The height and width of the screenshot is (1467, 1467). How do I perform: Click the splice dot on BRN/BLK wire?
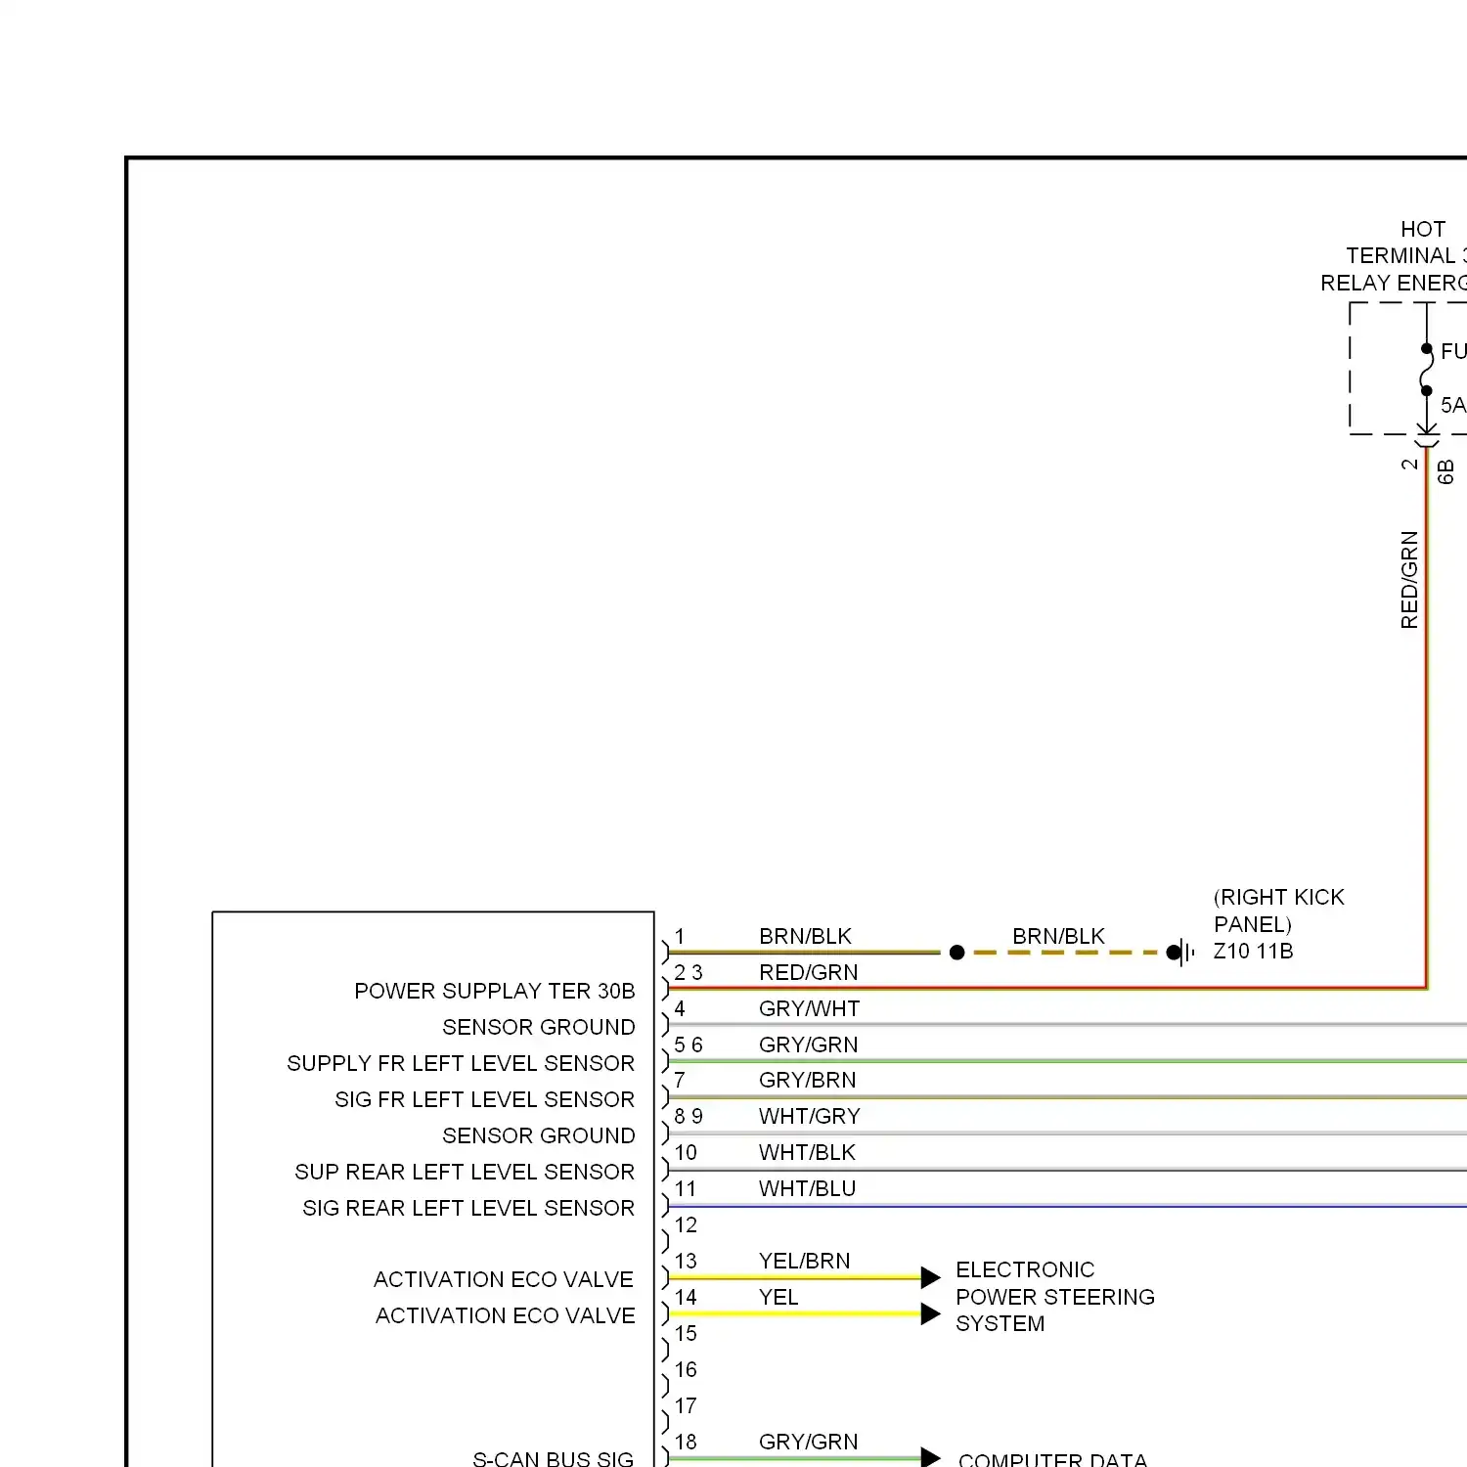[x=957, y=953]
